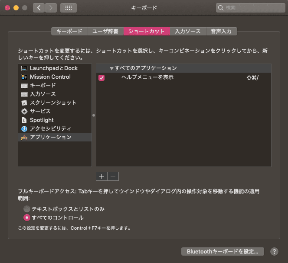Viewport: 288px width, 263px height.
Task: Select the ヘルプメニューを表示 row text
Action: click(147, 77)
